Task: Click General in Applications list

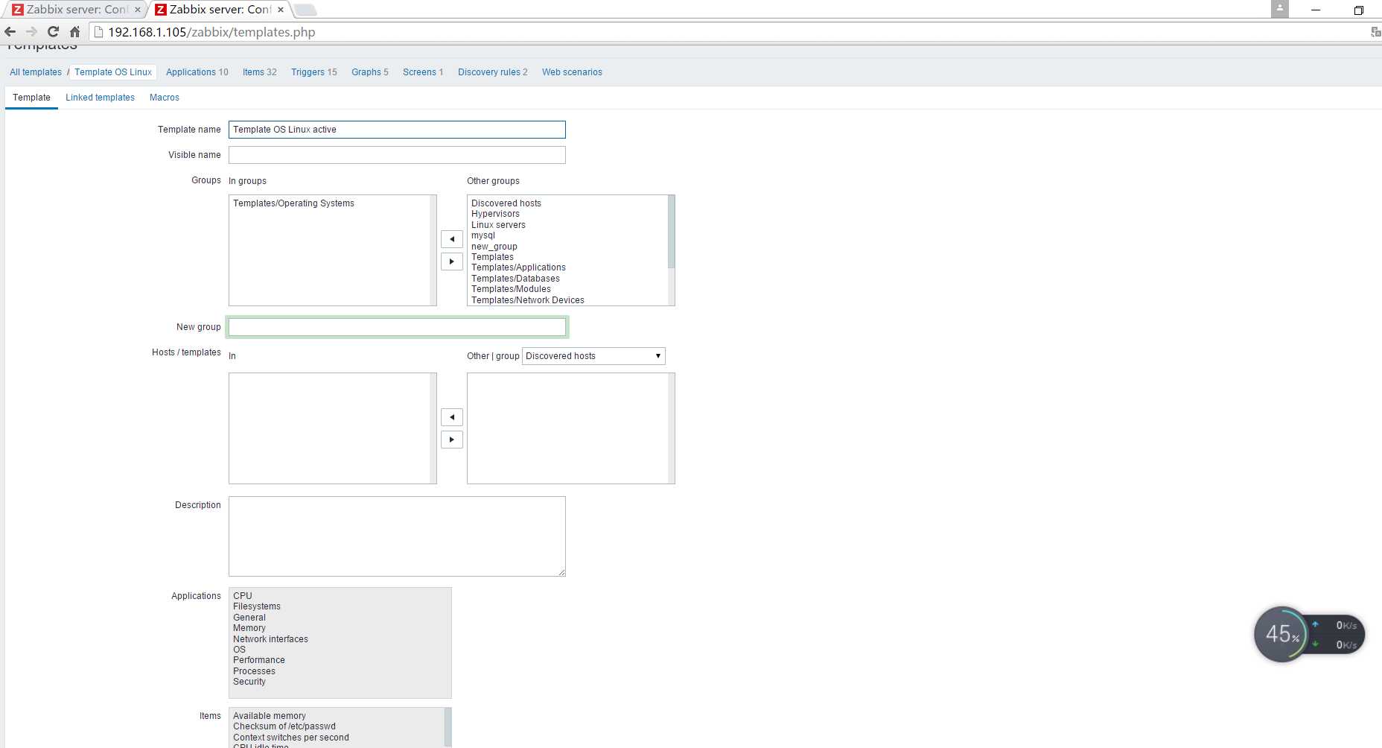Action: coord(249,618)
